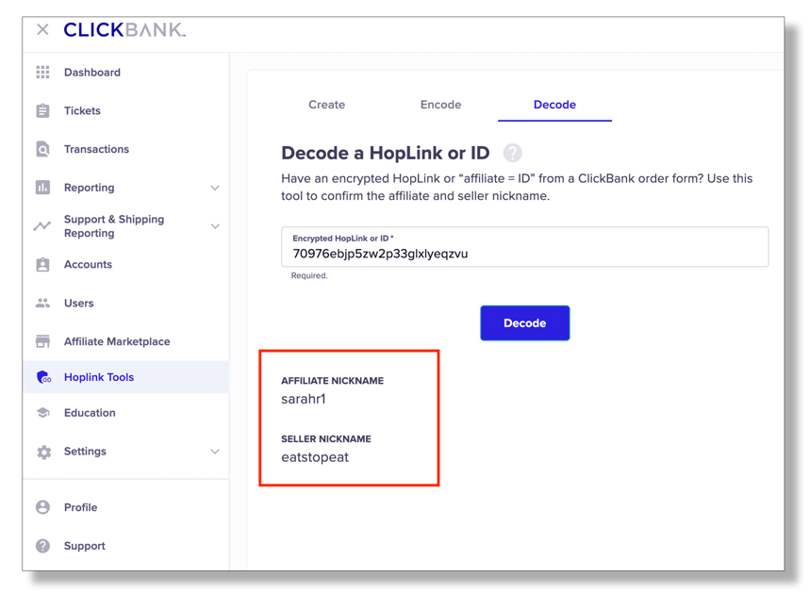809x594 pixels.
Task: Click the Decode a HopLink or ID heading
Action: pyautogui.click(x=385, y=153)
